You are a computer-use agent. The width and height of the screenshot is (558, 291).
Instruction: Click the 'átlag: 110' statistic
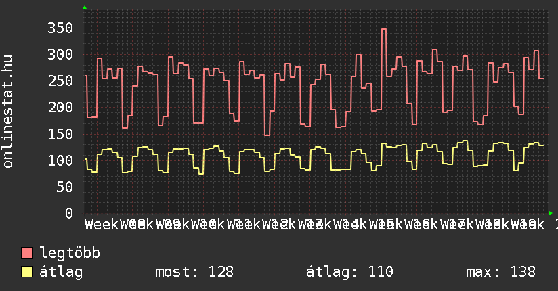(350, 272)
